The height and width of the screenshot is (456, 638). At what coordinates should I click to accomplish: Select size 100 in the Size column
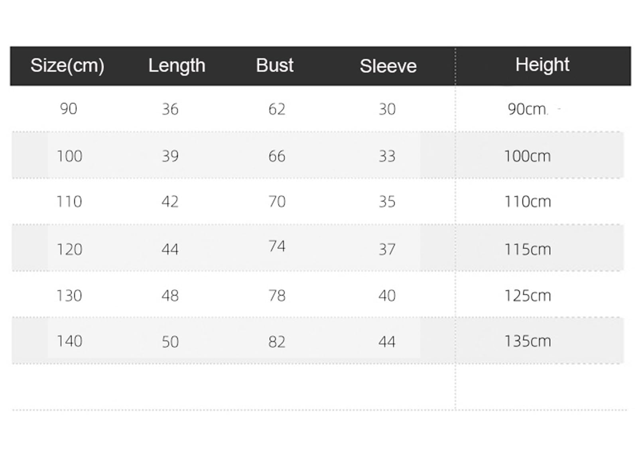69,156
